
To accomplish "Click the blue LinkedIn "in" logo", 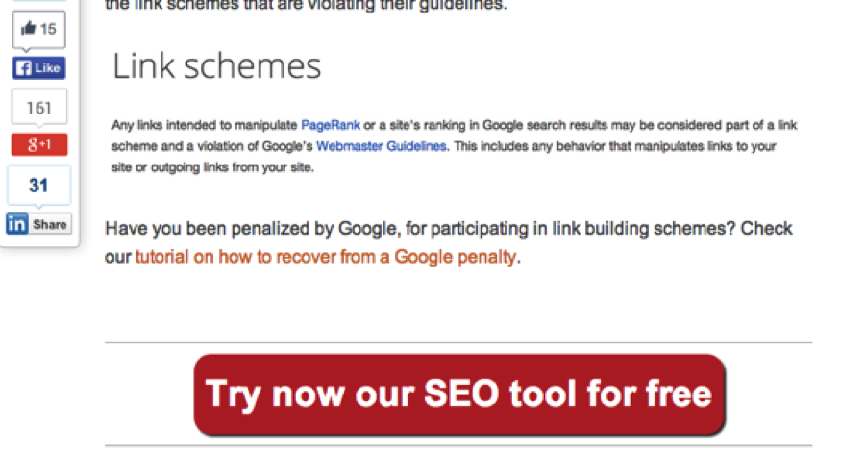I will pyautogui.click(x=16, y=223).
